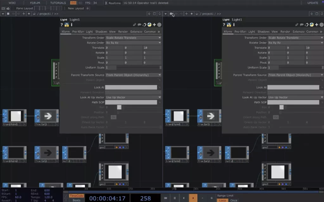Switch range limit to Once
This screenshot has width=324, height=202.
(x=234, y=200)
